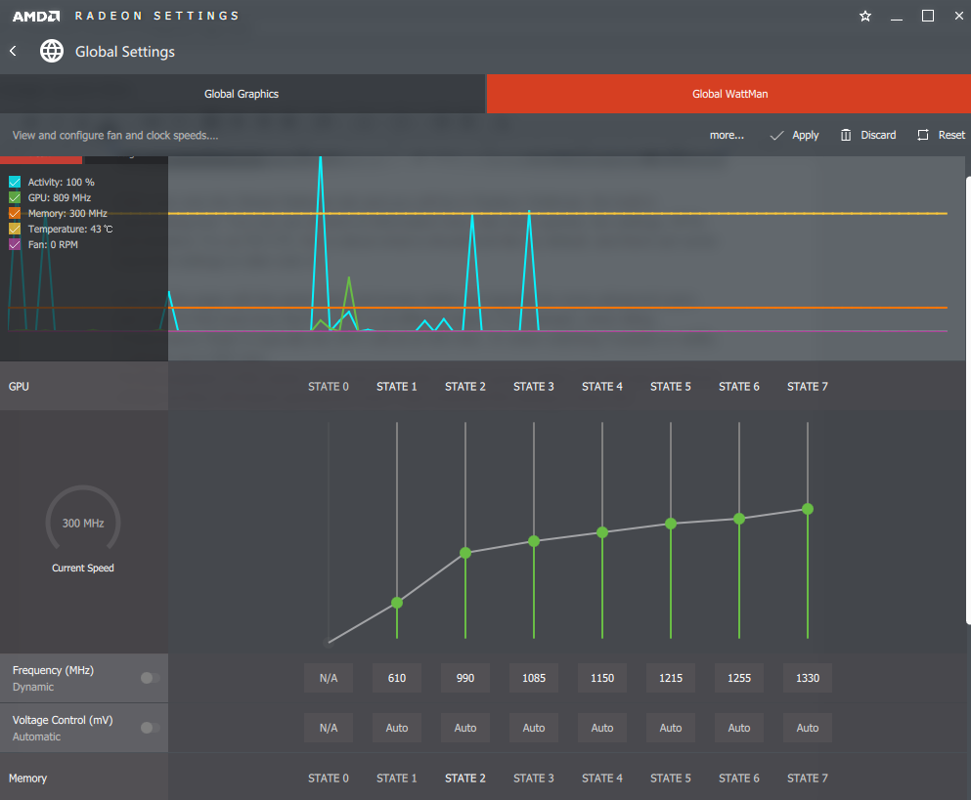The width and height of the screenshot is (971, 800).
Task: Click the 1085 frequency field
Action: (x=534, y=678)
